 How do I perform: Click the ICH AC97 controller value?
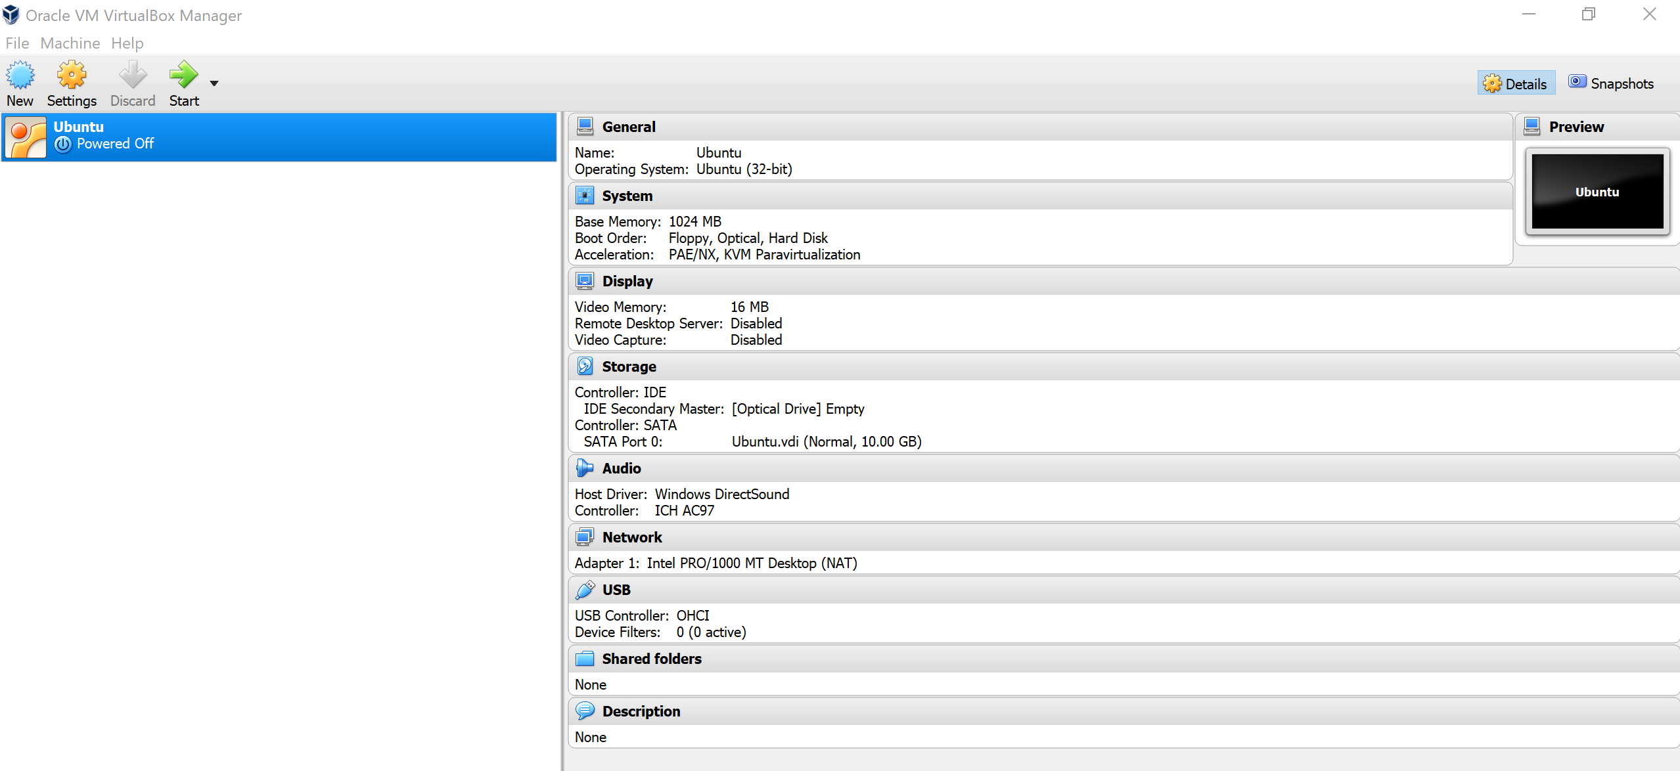pyautogui.click(x=685, y=510)
